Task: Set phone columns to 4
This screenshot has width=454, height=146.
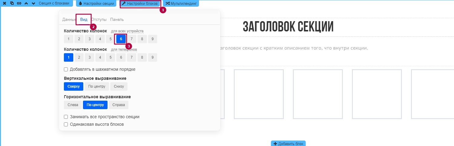Action: 100,57
